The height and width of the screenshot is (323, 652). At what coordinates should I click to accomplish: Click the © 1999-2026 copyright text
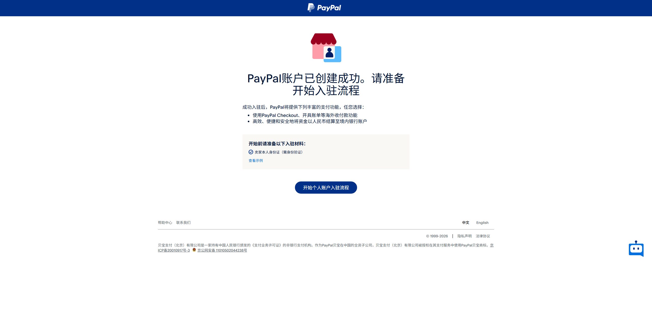437,236
